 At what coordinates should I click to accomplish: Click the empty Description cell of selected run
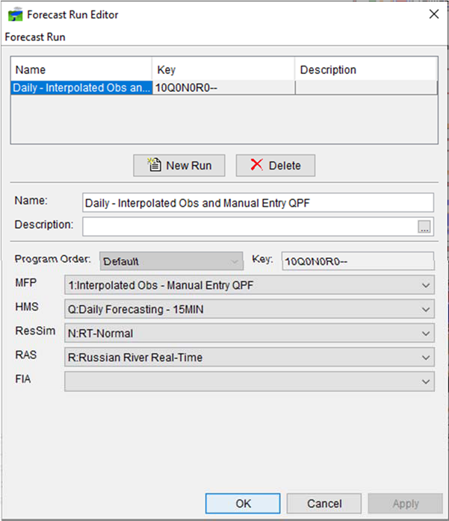tap(366, 88)
